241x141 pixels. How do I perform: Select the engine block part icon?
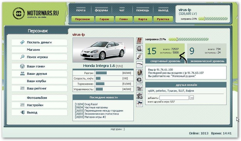tap(139, 96)
